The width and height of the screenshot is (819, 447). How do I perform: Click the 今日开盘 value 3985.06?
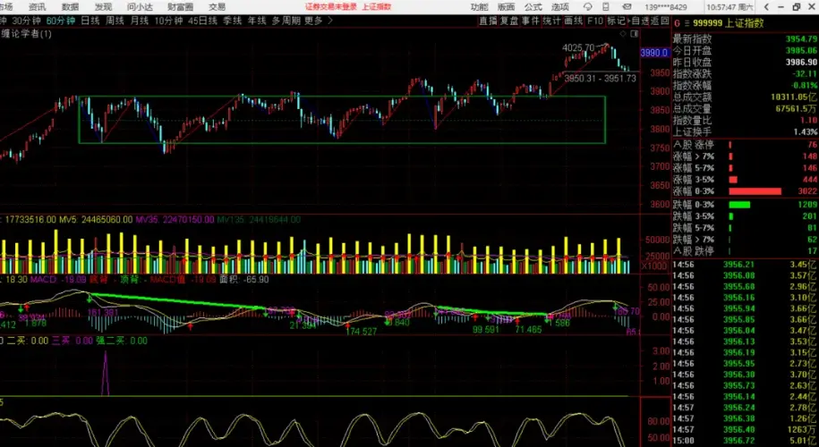coord(802,51)
